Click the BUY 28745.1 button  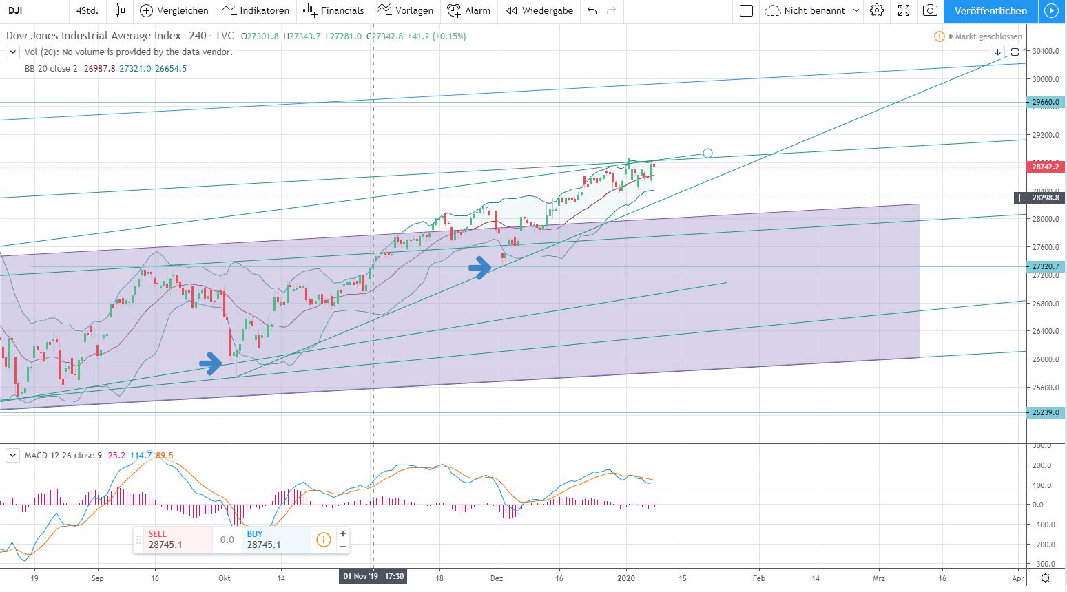point(276,540)
